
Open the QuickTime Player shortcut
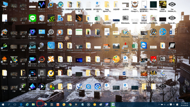click(x=88, y=89)
